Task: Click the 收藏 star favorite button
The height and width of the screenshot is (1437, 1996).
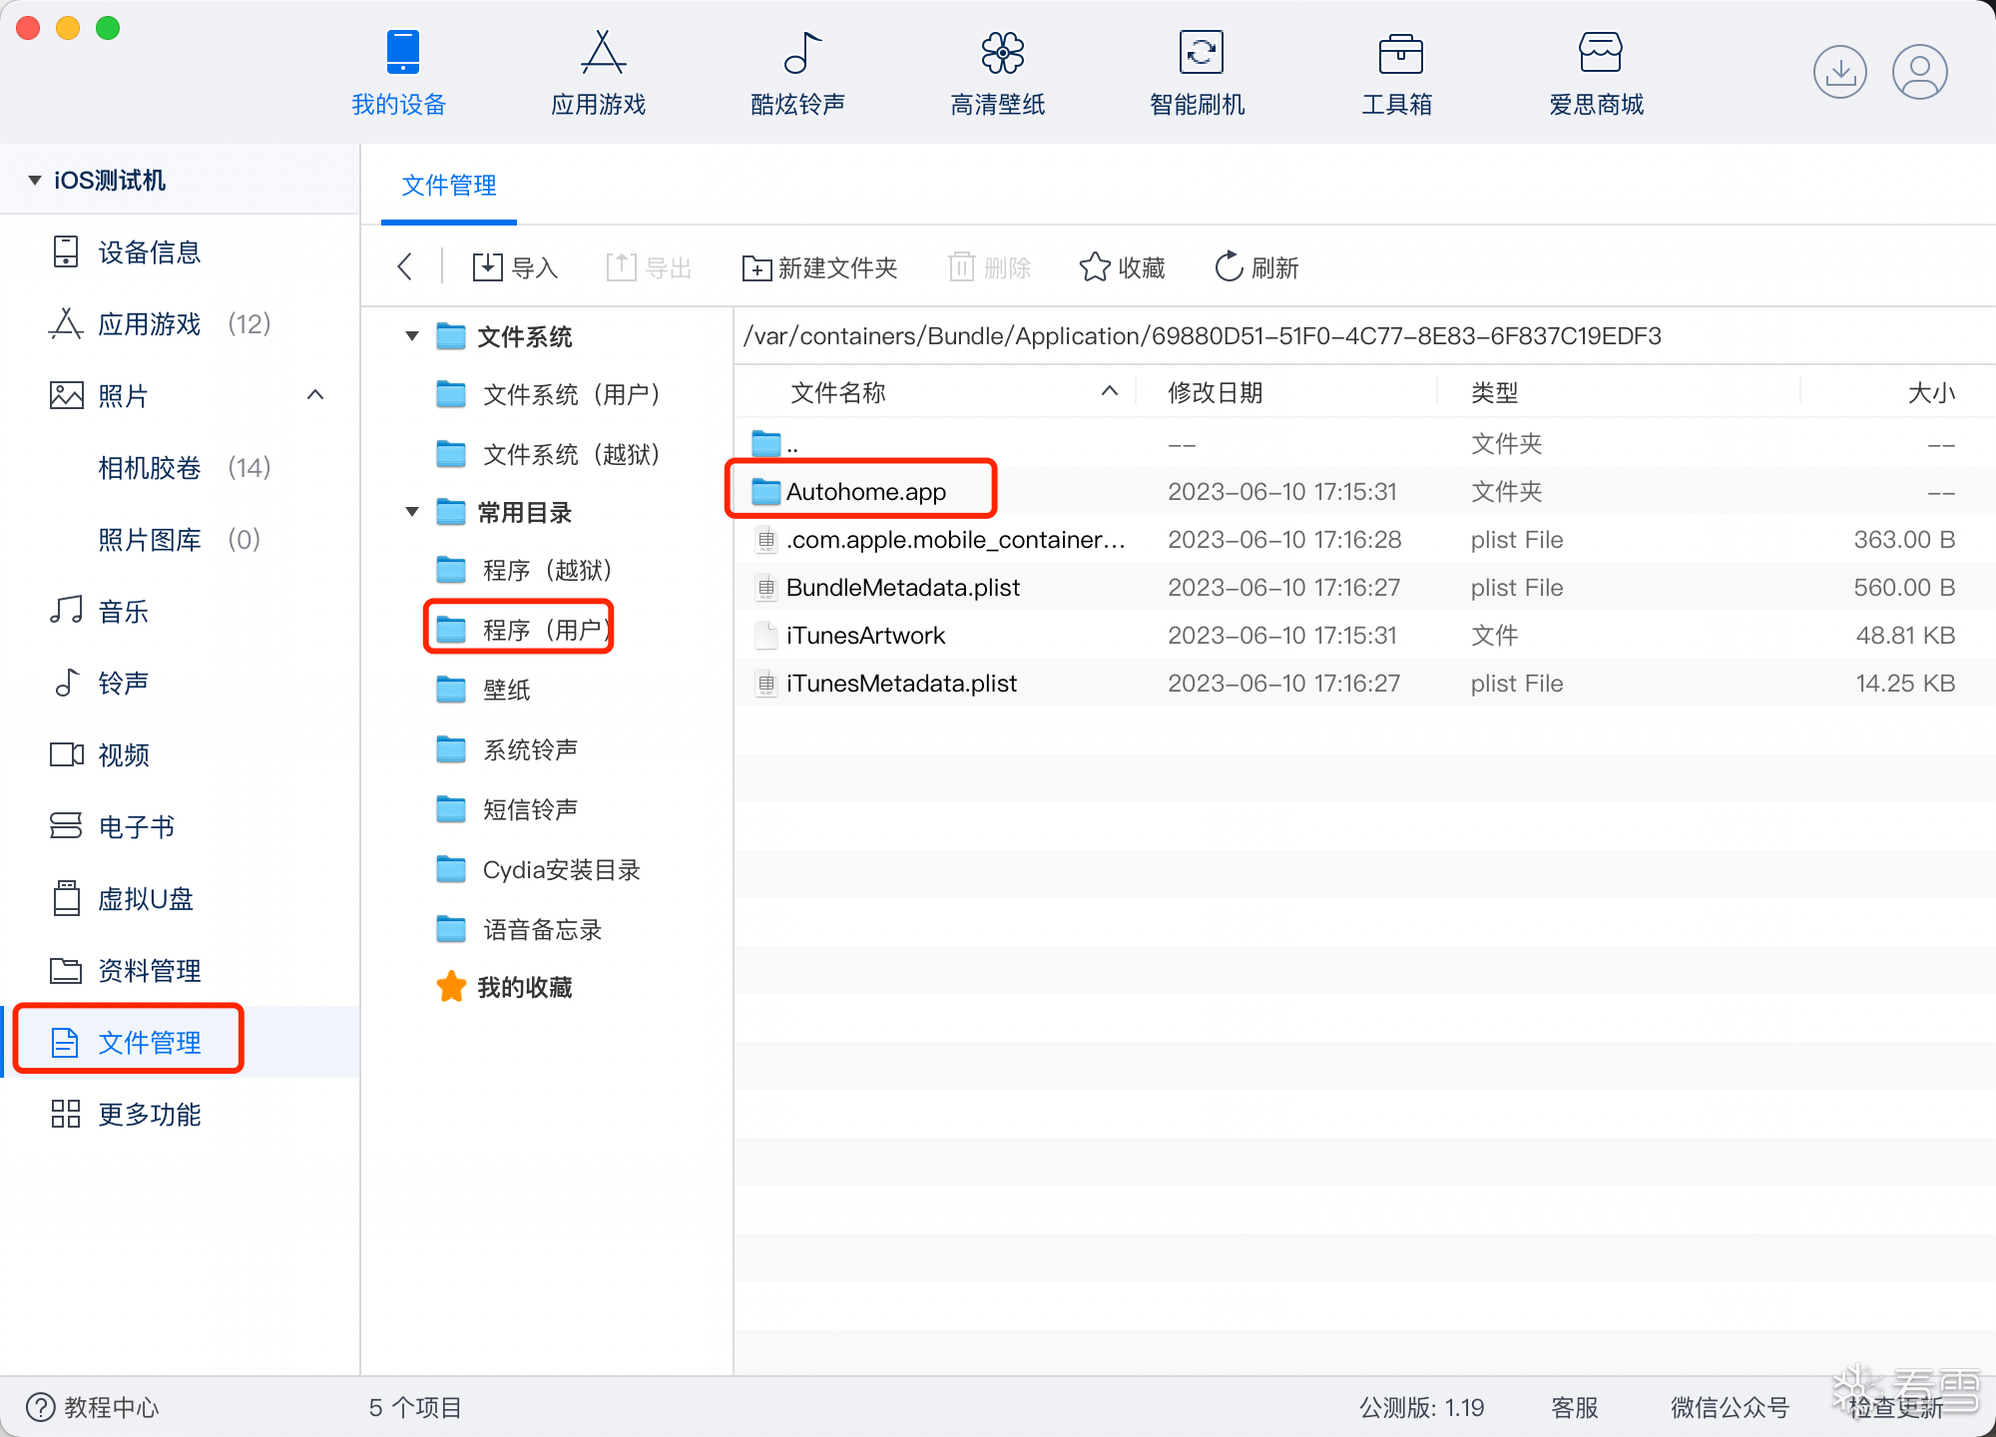Action: click(x=1122, y=267)
